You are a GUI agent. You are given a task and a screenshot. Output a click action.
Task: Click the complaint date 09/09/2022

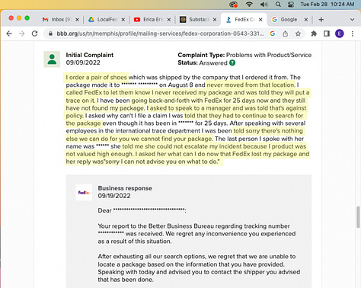[x=83, y=62]
